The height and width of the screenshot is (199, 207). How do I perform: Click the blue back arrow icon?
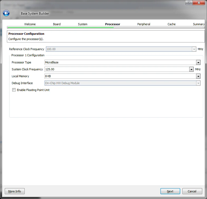tap(6, 13)
